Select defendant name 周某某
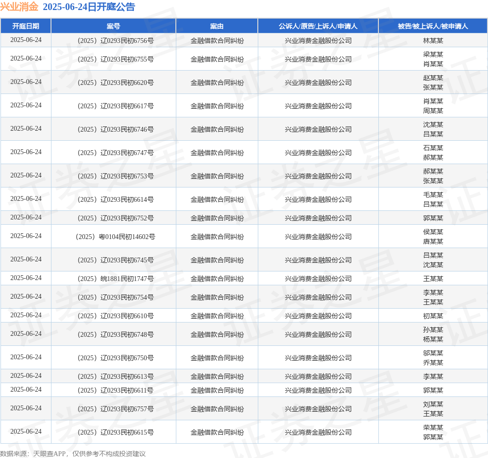Screen dimensions: 488x458 point(433,111)
